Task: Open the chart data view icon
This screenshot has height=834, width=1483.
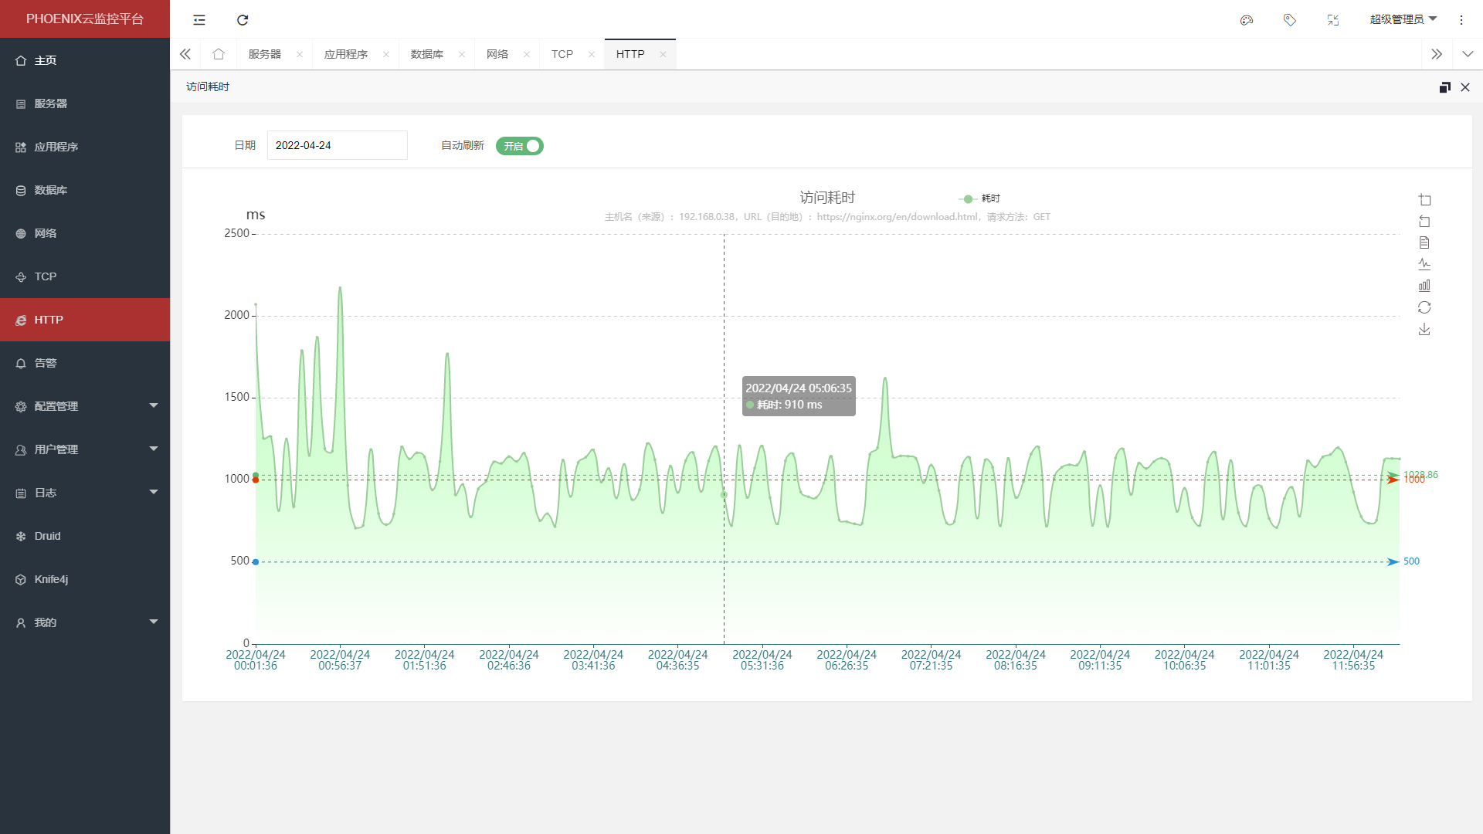Action: (1424, 242)
